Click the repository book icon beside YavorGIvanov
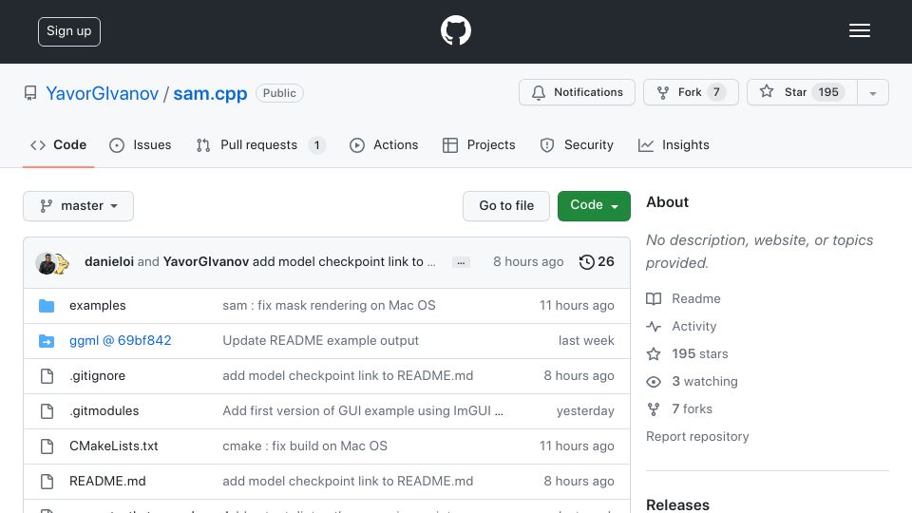The height and width of the screenshot is (513, 912). 30,93
